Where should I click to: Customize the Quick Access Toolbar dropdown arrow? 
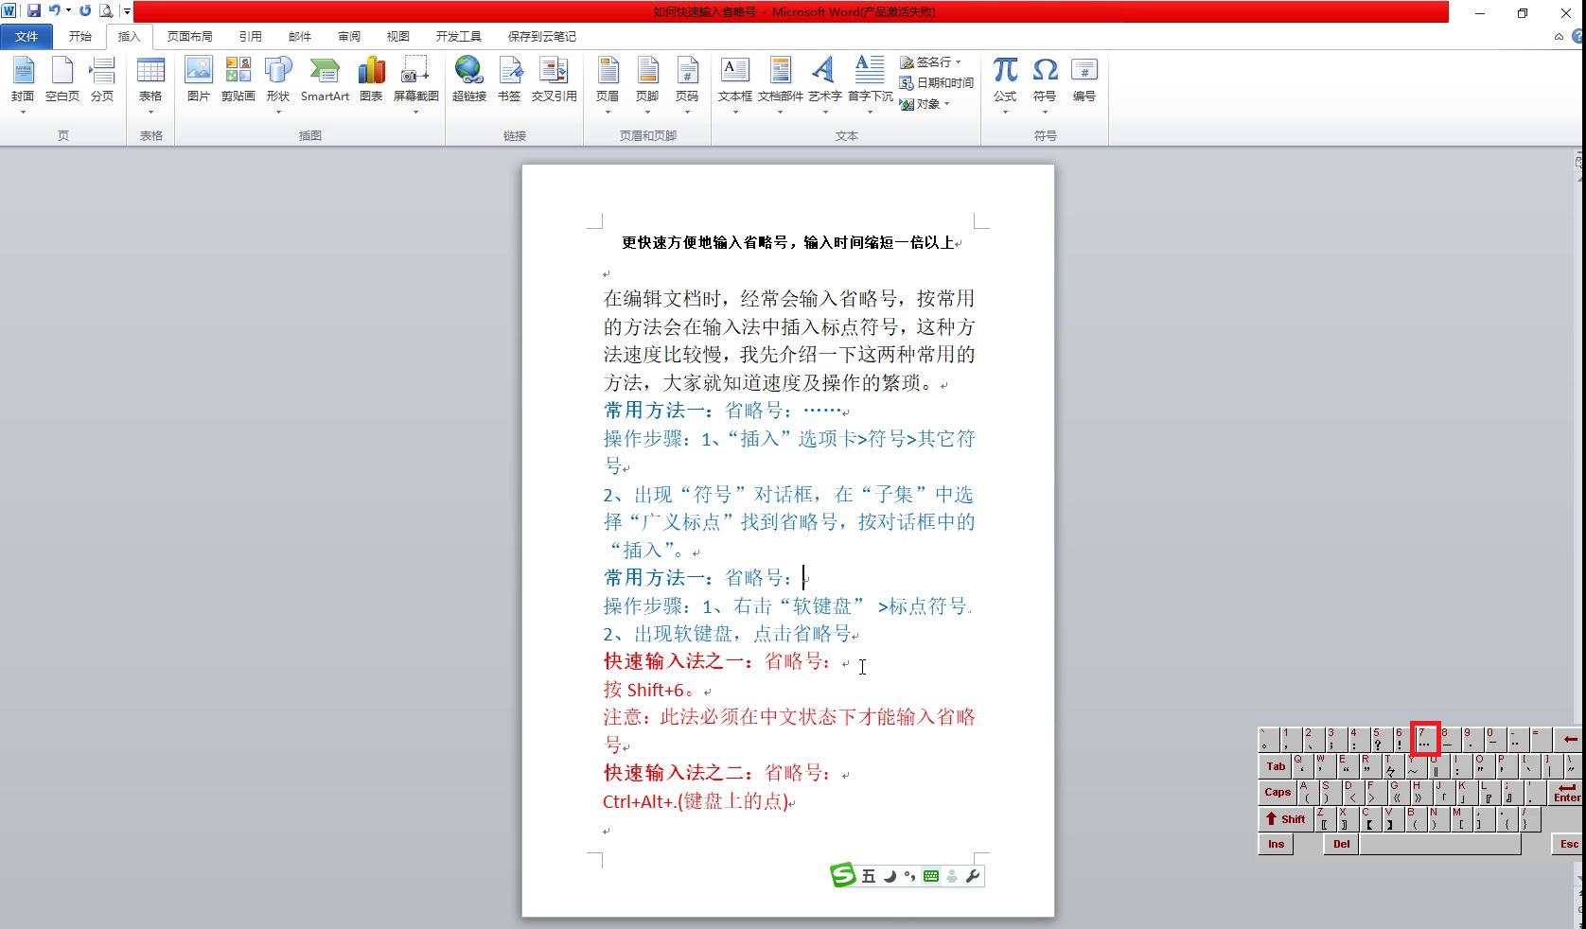tap(127, 11)
